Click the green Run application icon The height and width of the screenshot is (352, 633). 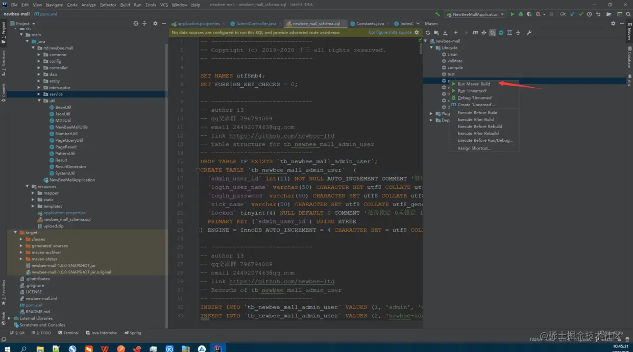513,14
